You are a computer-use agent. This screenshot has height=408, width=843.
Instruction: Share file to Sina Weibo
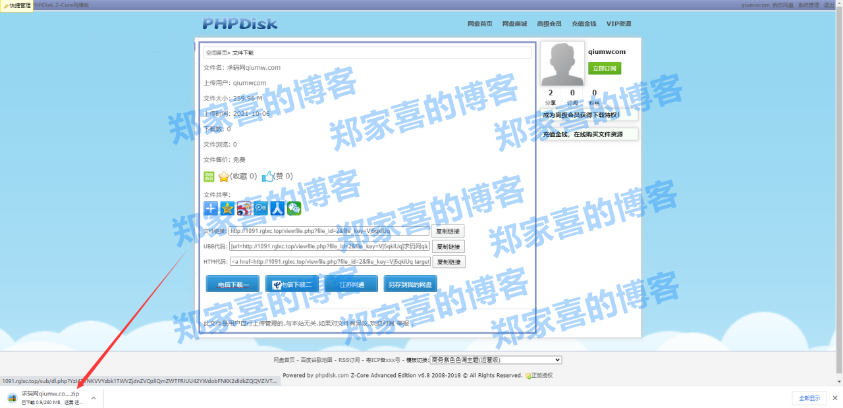pos(244,209)
